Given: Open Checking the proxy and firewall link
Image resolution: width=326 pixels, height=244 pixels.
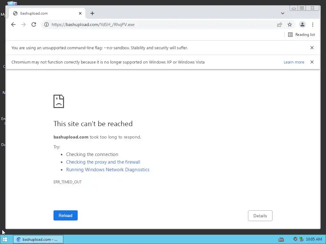Looking at the screenshot, I should 103,162.
